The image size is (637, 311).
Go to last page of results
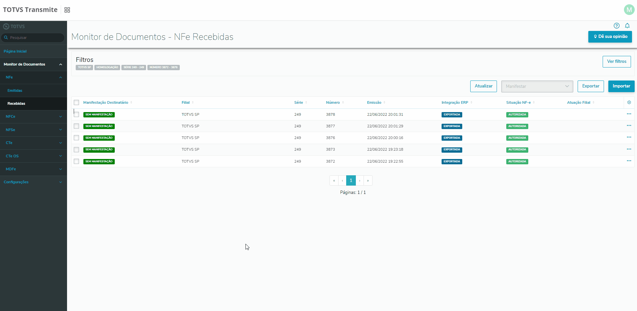click(x=368, y=181)
